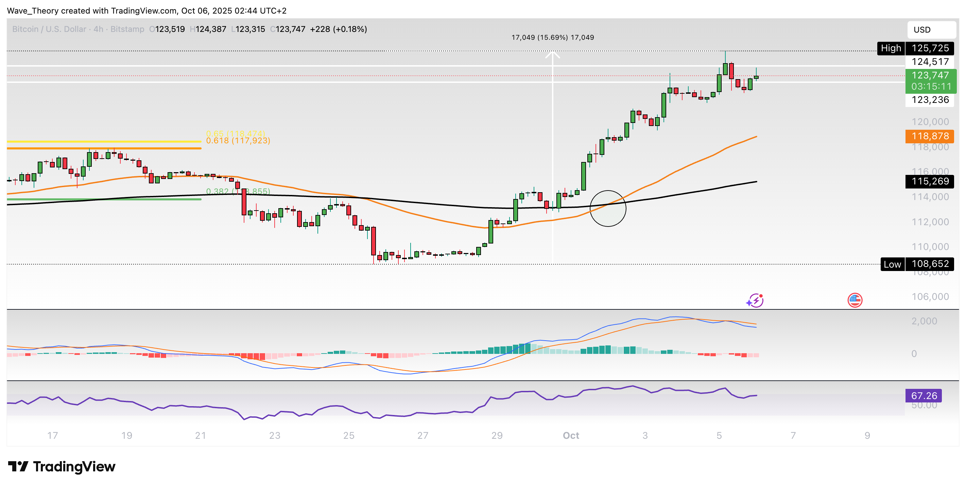The height and width of the screenshot is (487, 966).
Task: Select the Bitstamp exchange label
Action: (127, 29)
